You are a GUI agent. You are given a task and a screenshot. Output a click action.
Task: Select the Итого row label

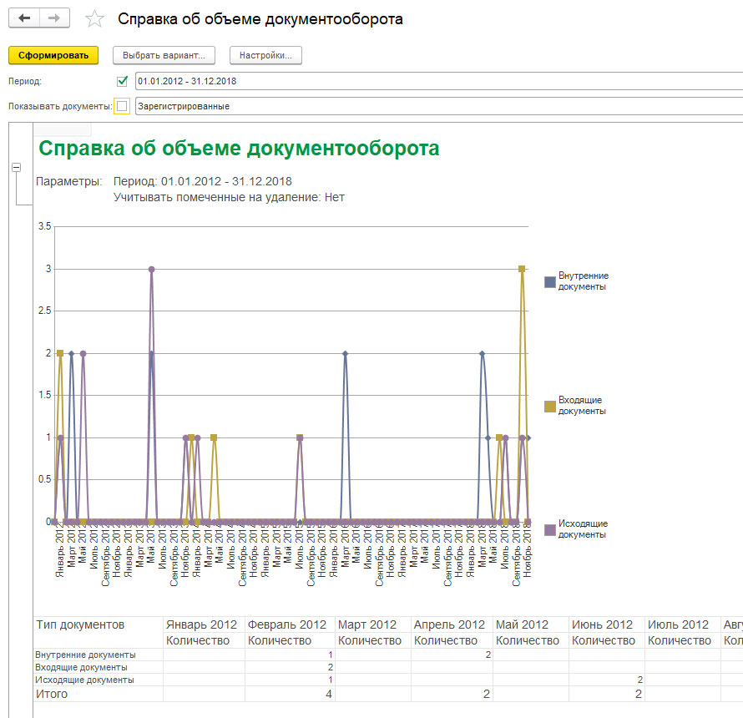pyautogui.click(x=52, y=694)
